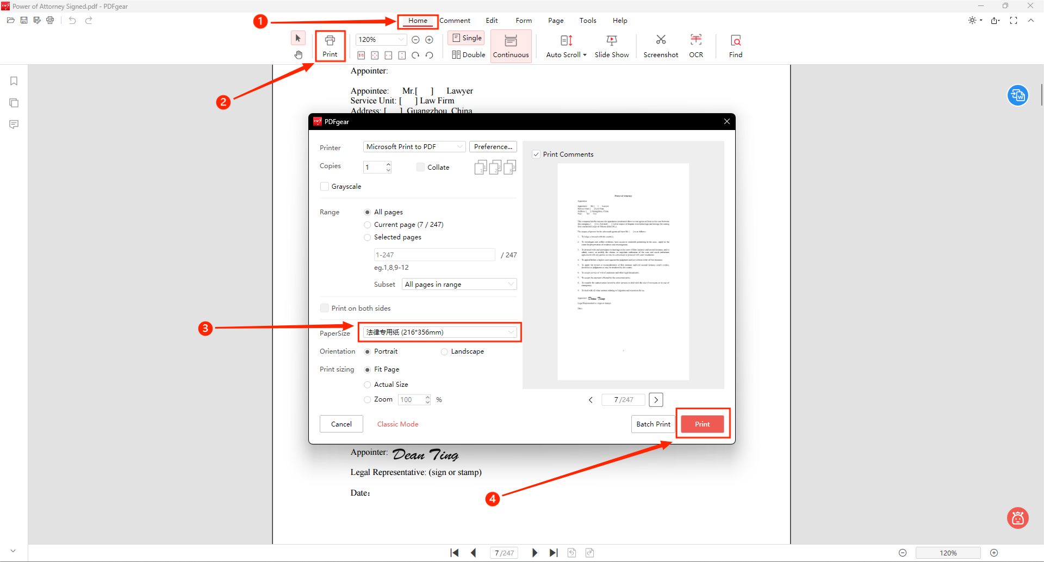Open the Comment tab

455,20
